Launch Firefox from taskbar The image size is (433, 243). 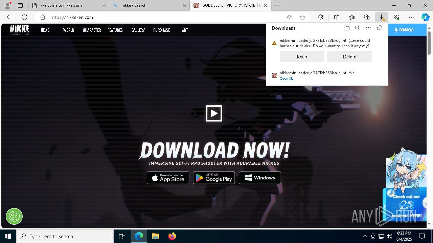(x=172, y=236)
